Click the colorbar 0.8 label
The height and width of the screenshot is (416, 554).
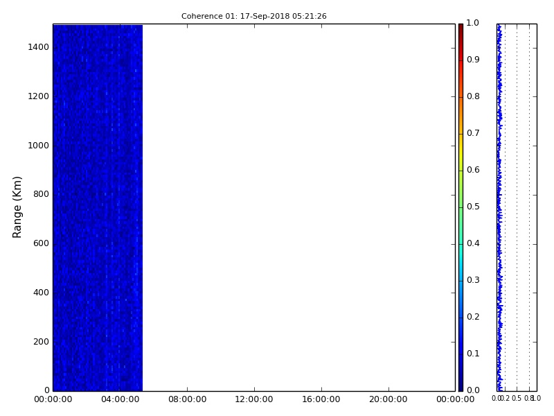[x=473, y=96]
